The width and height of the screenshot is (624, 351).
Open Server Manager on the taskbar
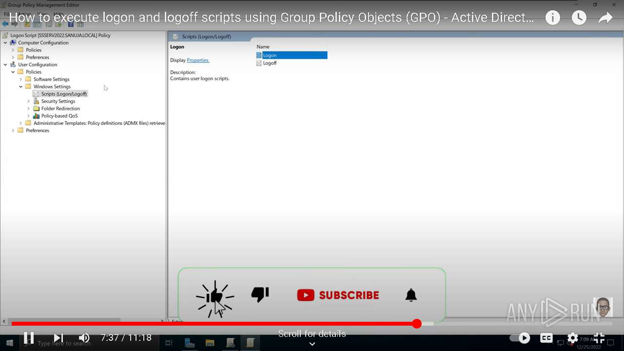189,343
